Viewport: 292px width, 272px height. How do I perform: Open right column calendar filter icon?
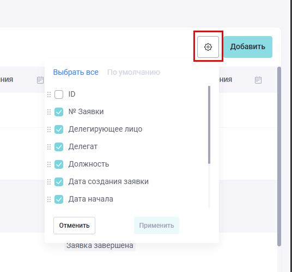point(258,80)
